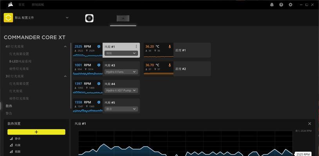Open the three-dot menu on 风扇 #1
319x156 pixels.
tap(136, 46)
